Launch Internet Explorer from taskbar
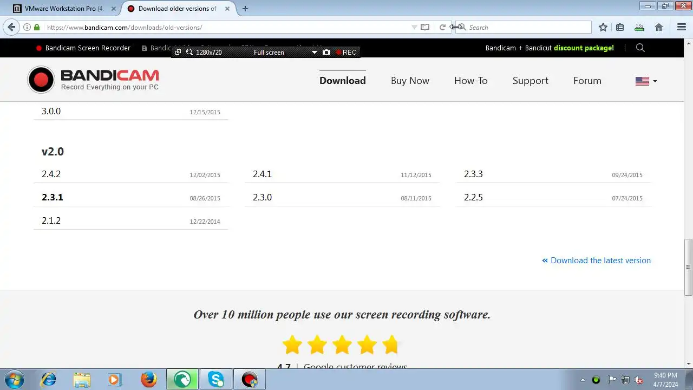 click(x=49, y=379)
